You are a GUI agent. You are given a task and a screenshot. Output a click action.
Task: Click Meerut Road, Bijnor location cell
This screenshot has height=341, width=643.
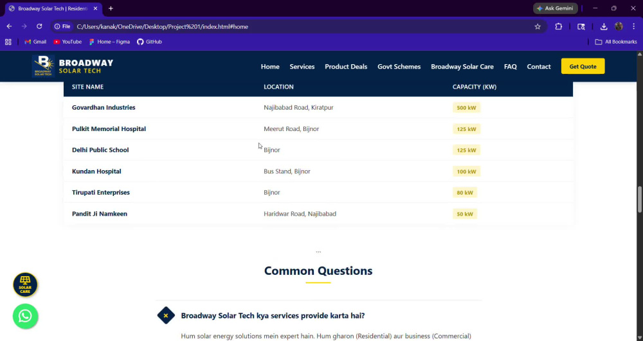click(291, 128)
